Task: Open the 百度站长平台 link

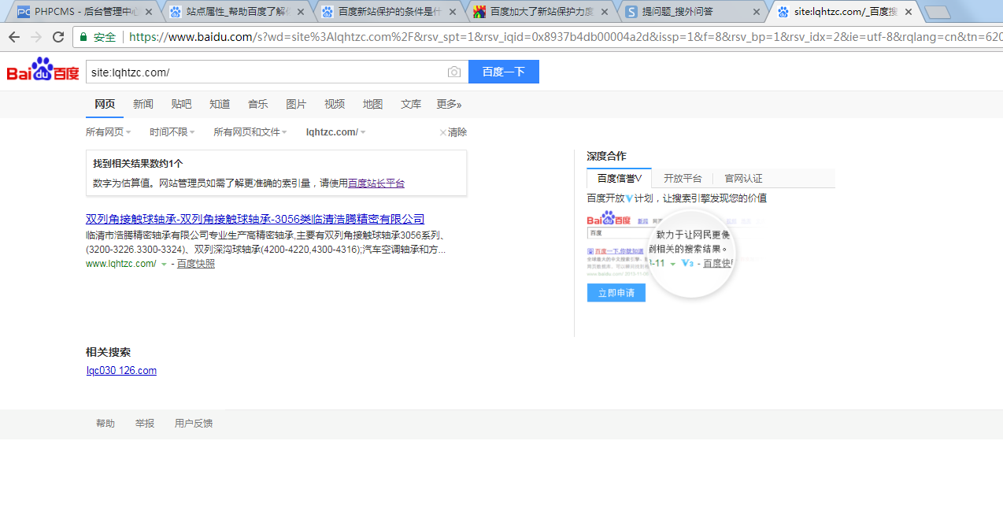Action: coord(376,183)
